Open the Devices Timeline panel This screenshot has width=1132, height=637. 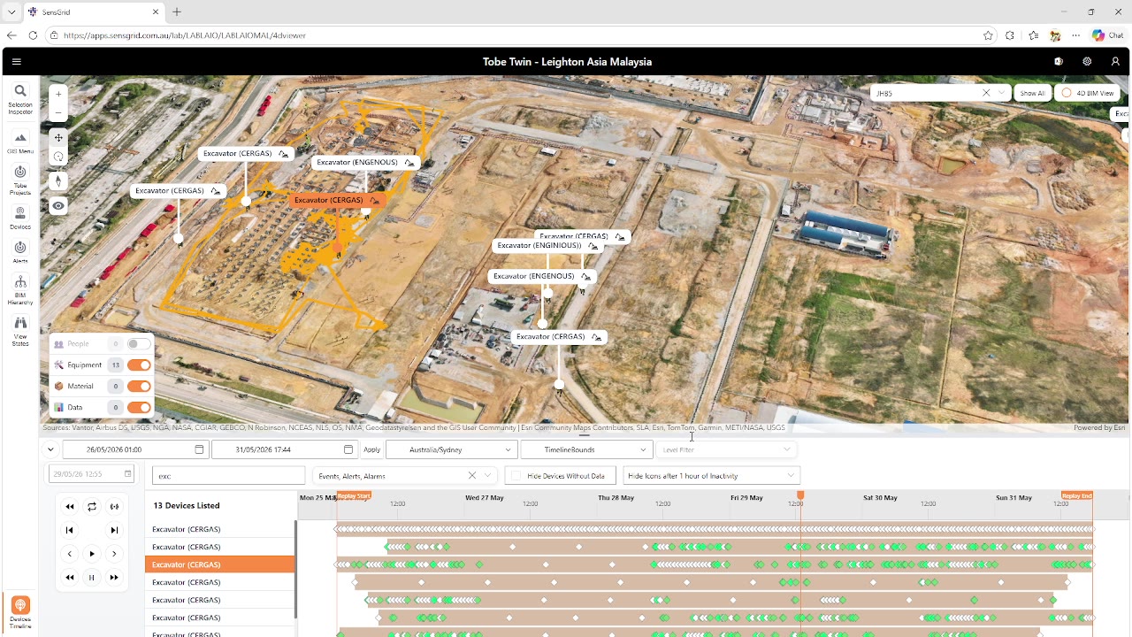coord(19,611)
